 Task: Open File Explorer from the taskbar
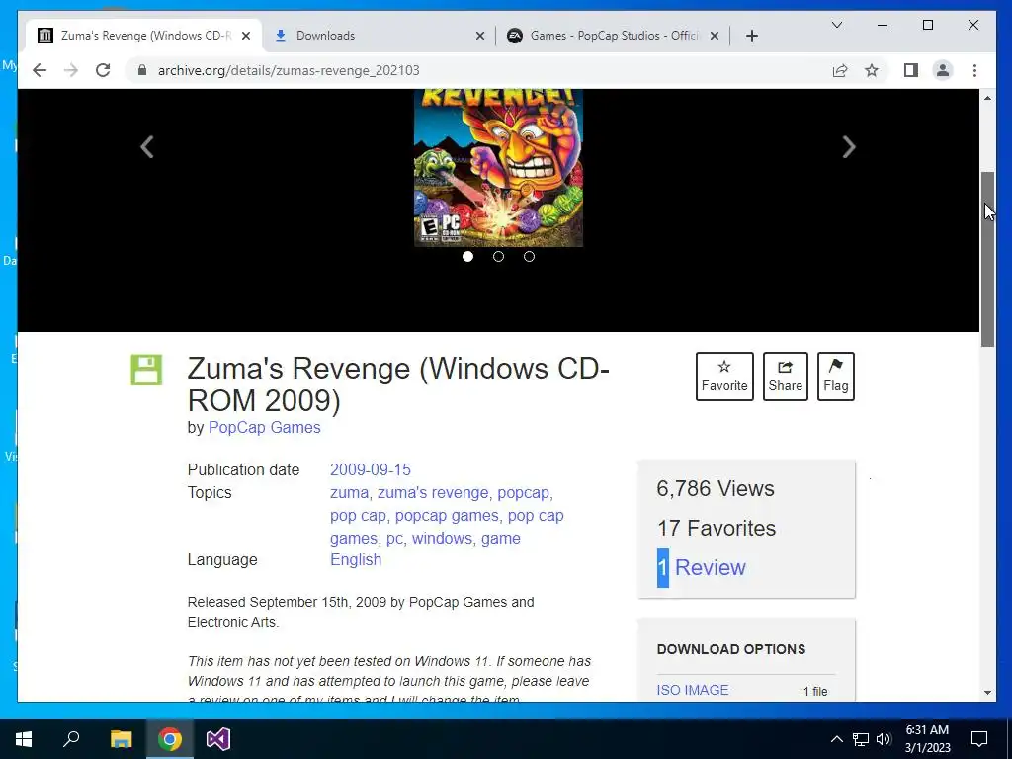coord(121,739)
